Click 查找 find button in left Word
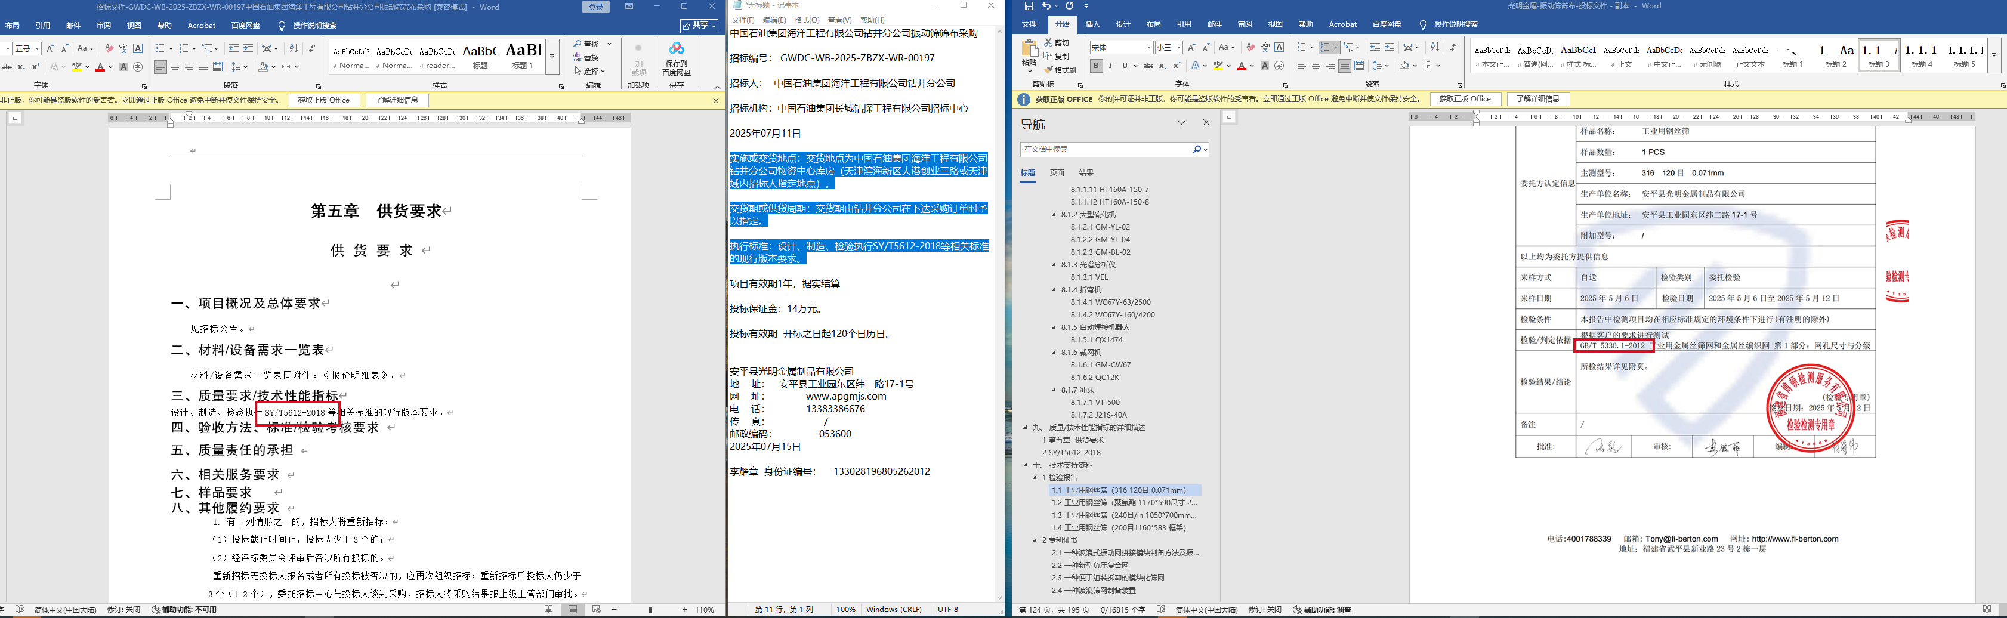Screen dimensions: 2007x618 pyautogui.click(x=586, y=44)
